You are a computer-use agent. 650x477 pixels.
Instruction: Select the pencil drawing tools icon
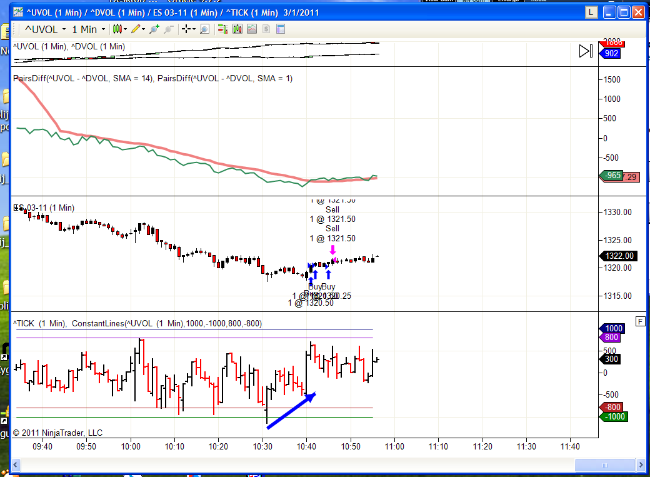pyautogui.click(x=136, y=29)
